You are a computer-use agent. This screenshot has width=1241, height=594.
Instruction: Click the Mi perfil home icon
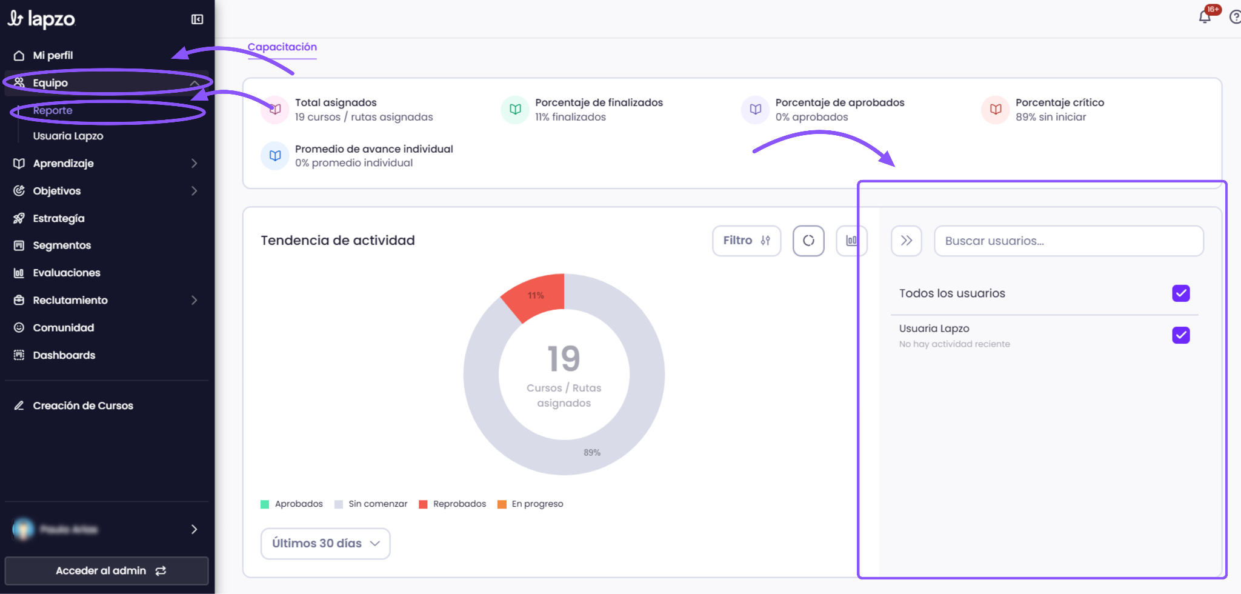coord(19,56)
